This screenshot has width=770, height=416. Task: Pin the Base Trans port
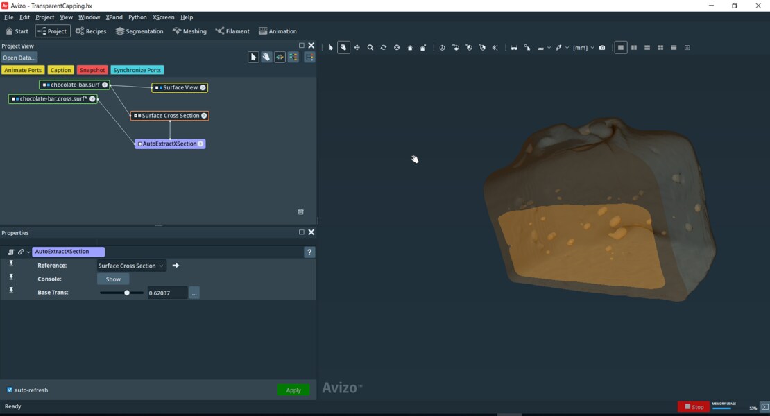[11, 291]
